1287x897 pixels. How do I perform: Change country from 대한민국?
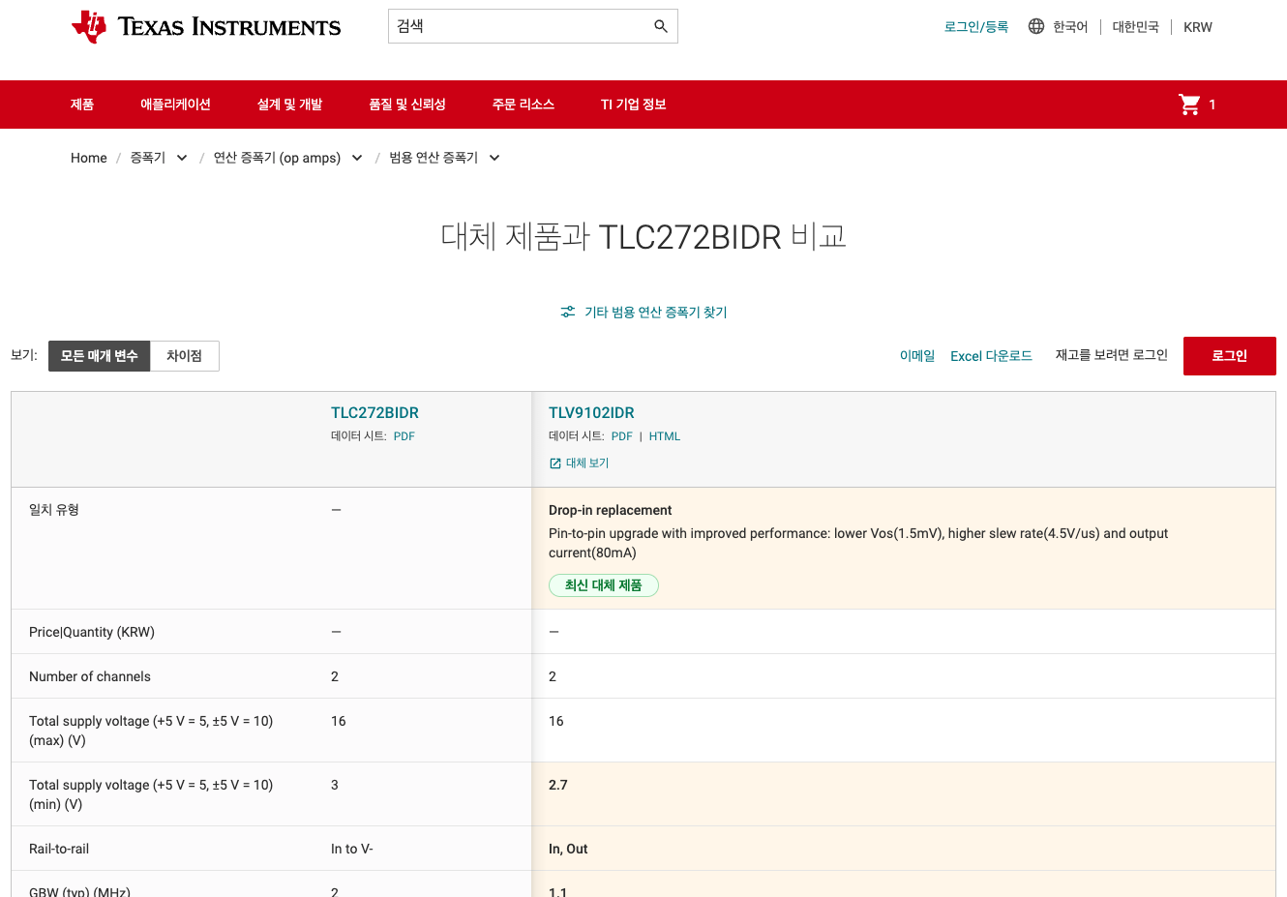[1136, 27]
